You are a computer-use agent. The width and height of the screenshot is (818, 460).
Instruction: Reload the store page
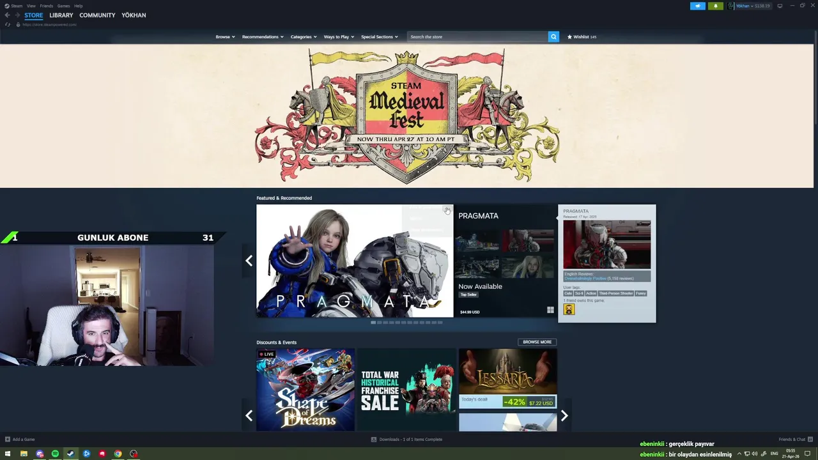pyautogui.click(x=8, y=24)
